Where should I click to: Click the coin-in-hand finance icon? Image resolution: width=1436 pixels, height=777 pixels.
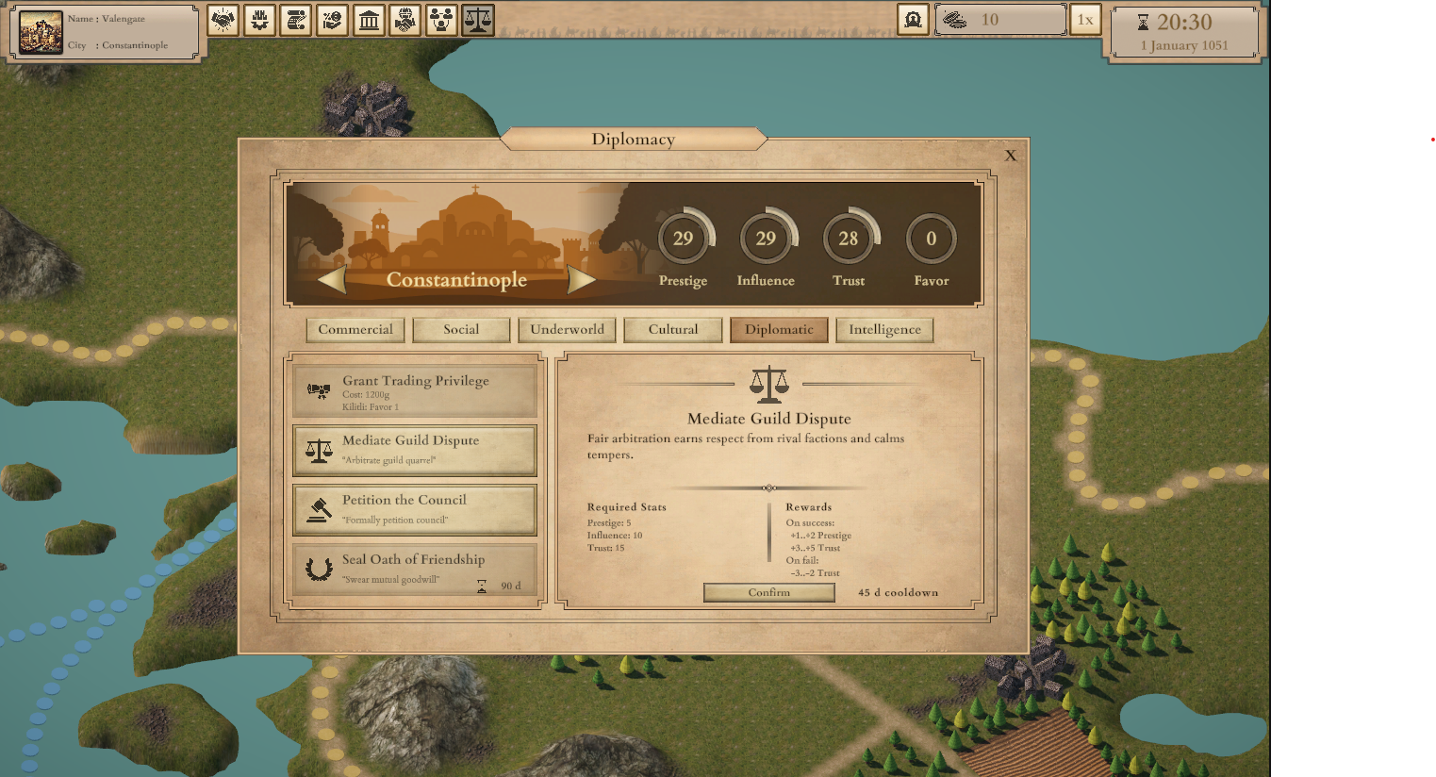332,20
